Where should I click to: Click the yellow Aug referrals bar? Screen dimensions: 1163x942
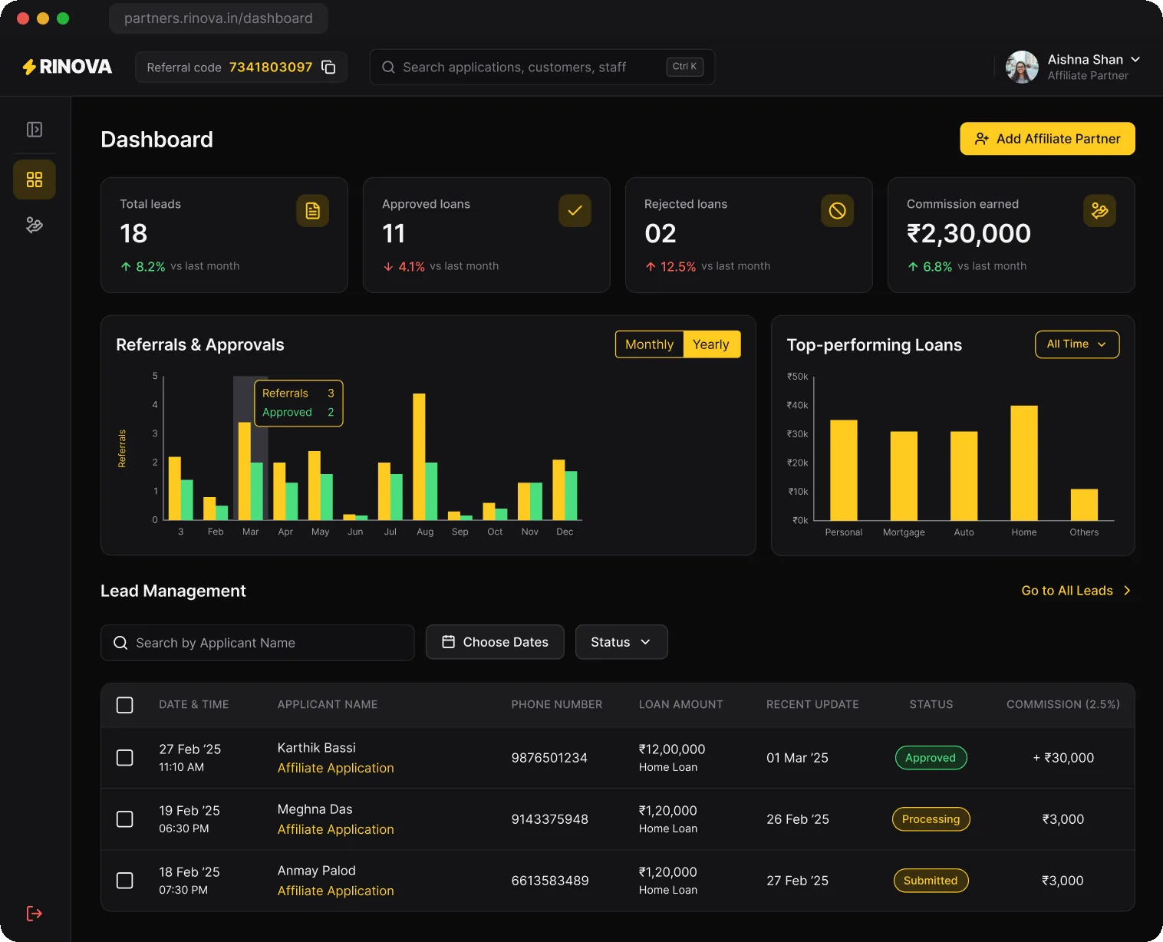pyautogui.click(x=419, y=456)
